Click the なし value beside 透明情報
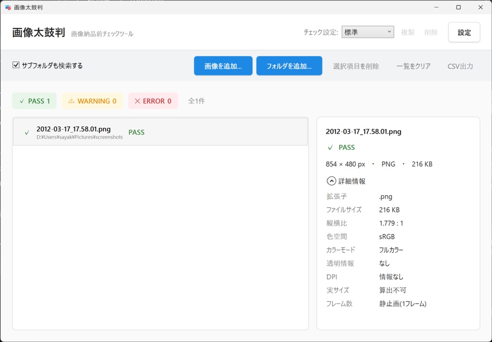The height and width of the screenshot is (342, 492). click(384, 264)
